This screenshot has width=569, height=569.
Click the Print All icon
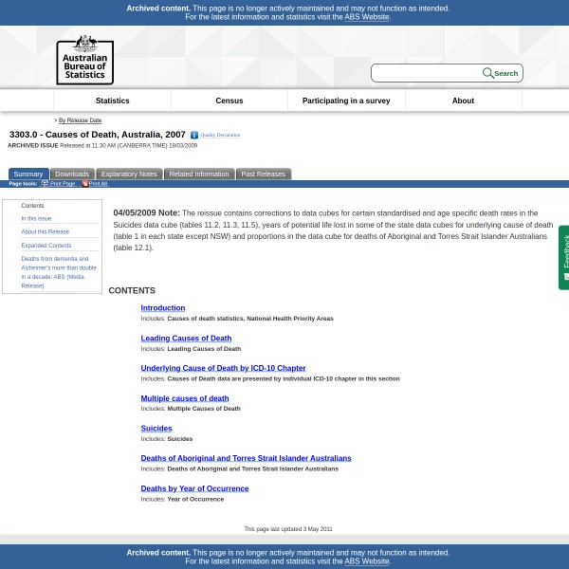[84, 184]
